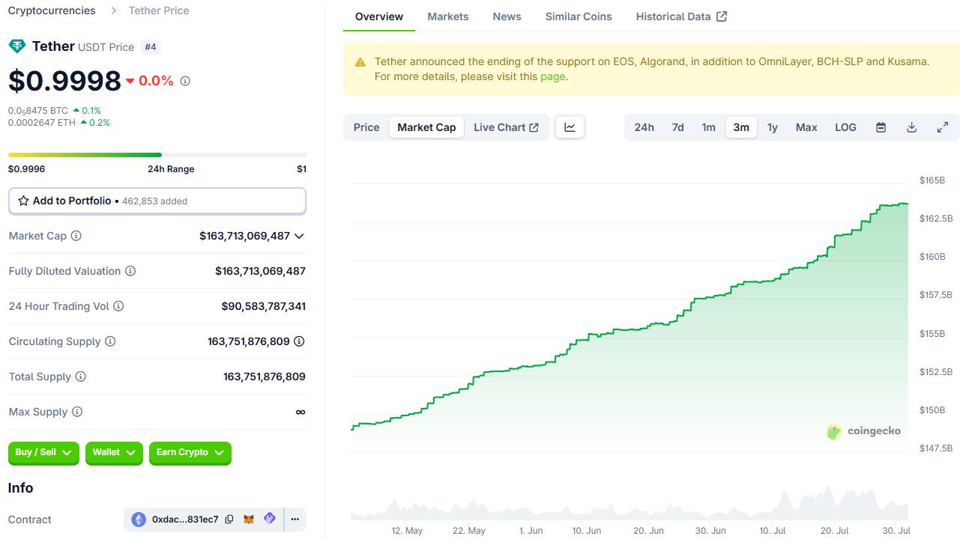The width and height of the screenshot is (960, 539).
Task: Show 24 Hour Trading Vol info icon
Action: 118,306
